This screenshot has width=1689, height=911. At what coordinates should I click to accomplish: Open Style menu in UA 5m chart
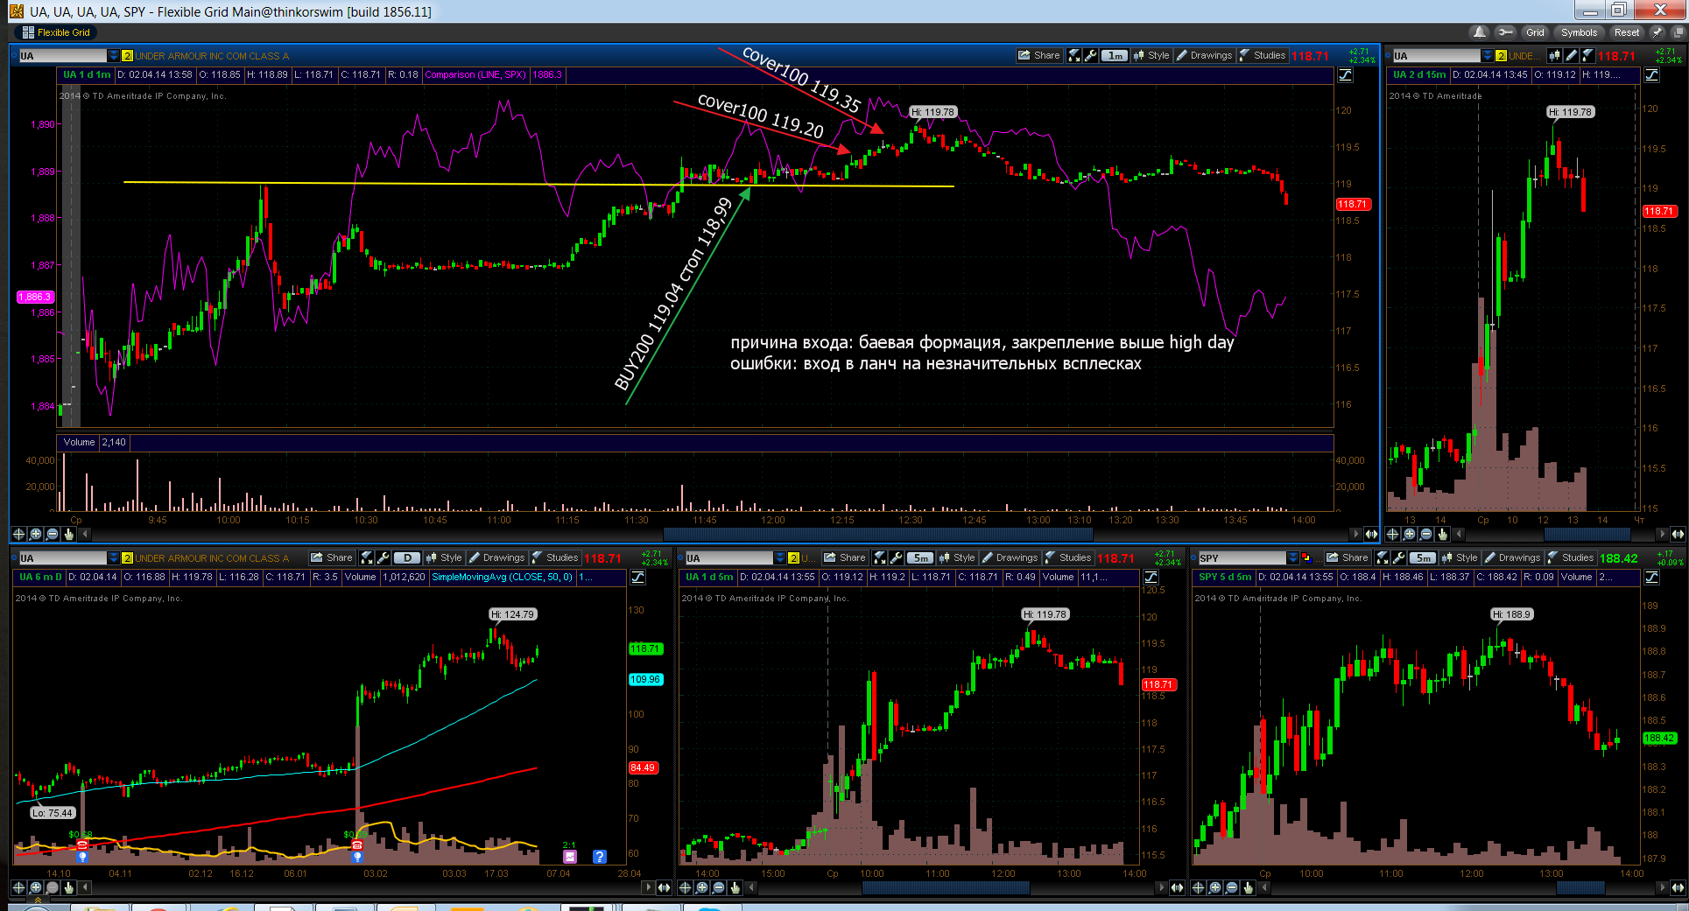click(x=957, y=557)
